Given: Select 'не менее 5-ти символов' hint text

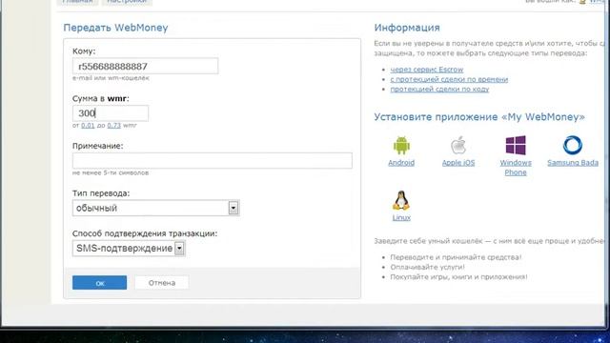Looking at the screenshot, I should pos(111,172).
